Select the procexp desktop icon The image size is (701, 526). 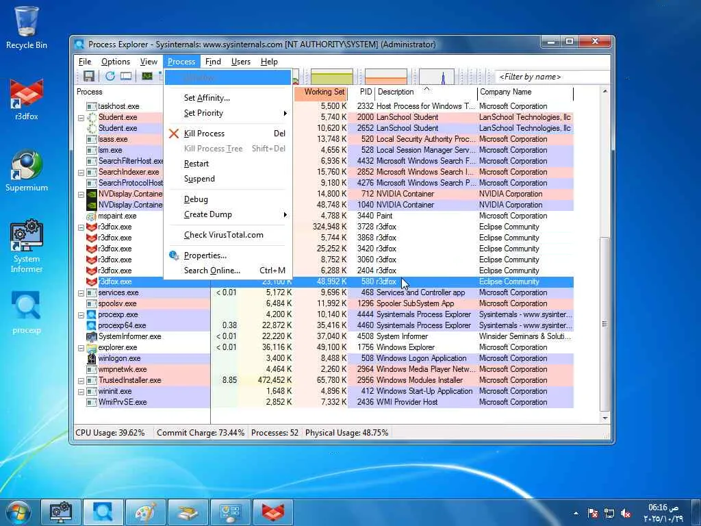pos(27,312)
